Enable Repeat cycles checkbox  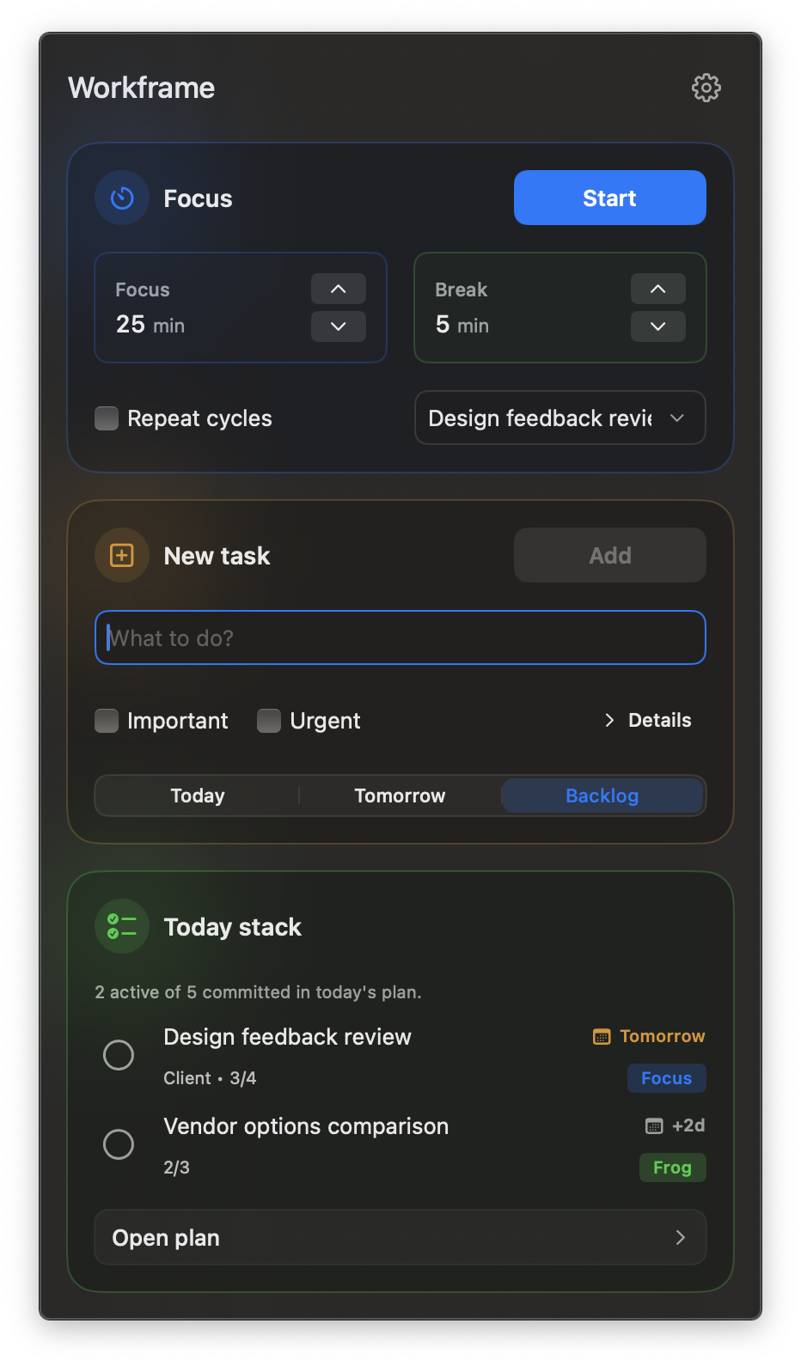click(x=107, y=418)
